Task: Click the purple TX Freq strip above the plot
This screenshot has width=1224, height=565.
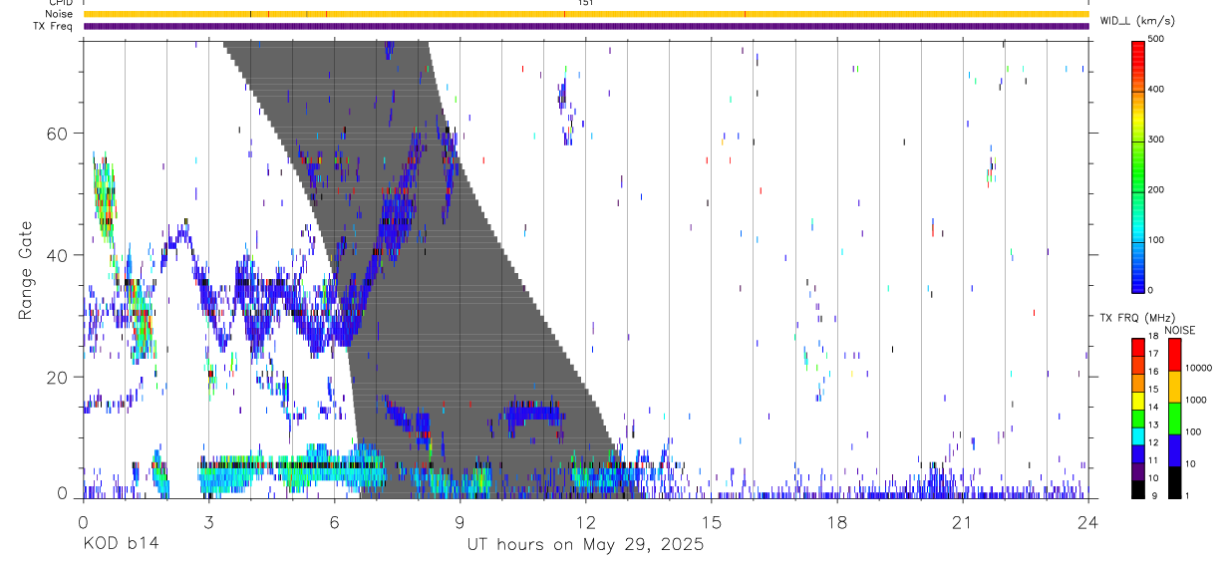Action: click(586, 26)
